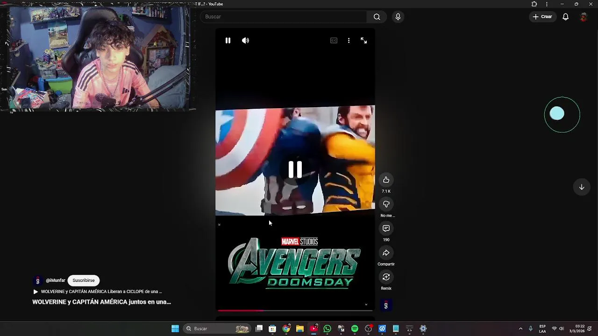Open the three-dot options menu on the player
The image size is (598, 336).
click(349, 41)
